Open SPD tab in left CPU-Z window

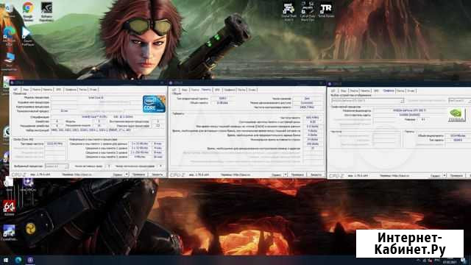point(59,90)
